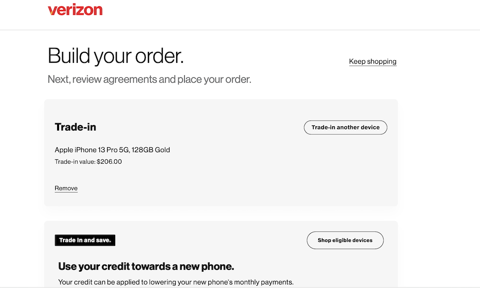
Task: Open the Keep shopping link
Action: point(372,61)
